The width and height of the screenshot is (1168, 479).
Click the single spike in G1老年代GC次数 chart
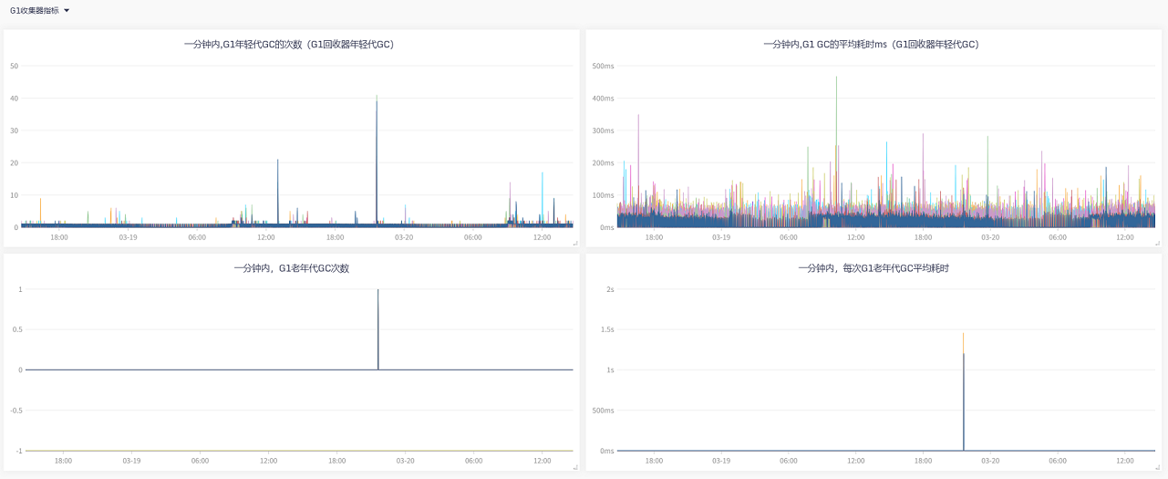[x=378, y=291]
